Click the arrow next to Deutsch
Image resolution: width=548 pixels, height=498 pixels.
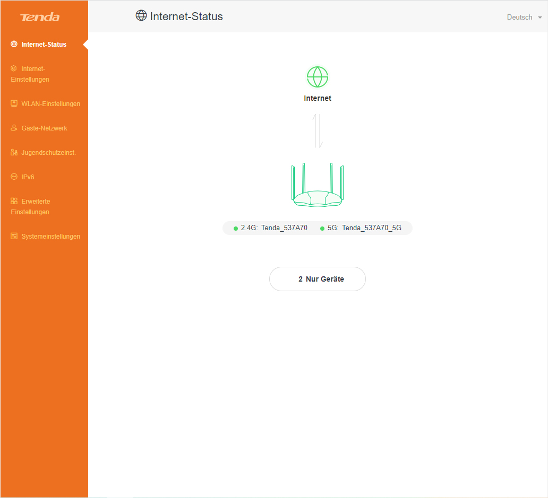pyautogui.click(x=540, y=18)
